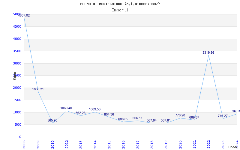Click the 1009.53 data label
This screenshot has height=150, width=240.
[x=95, y=109]
